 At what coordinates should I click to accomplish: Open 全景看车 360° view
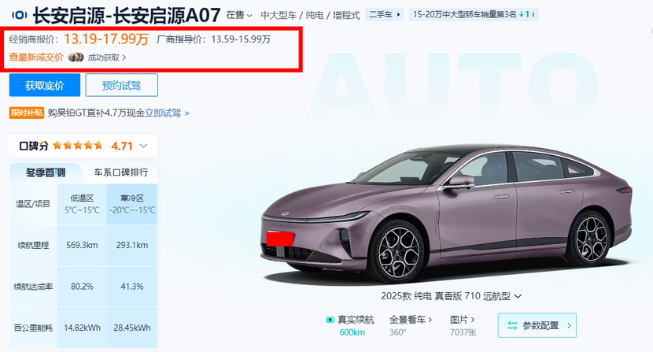pos(410,326)
